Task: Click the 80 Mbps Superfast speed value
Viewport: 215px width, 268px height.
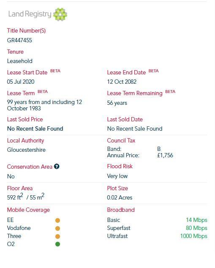Action: (196, 228)
